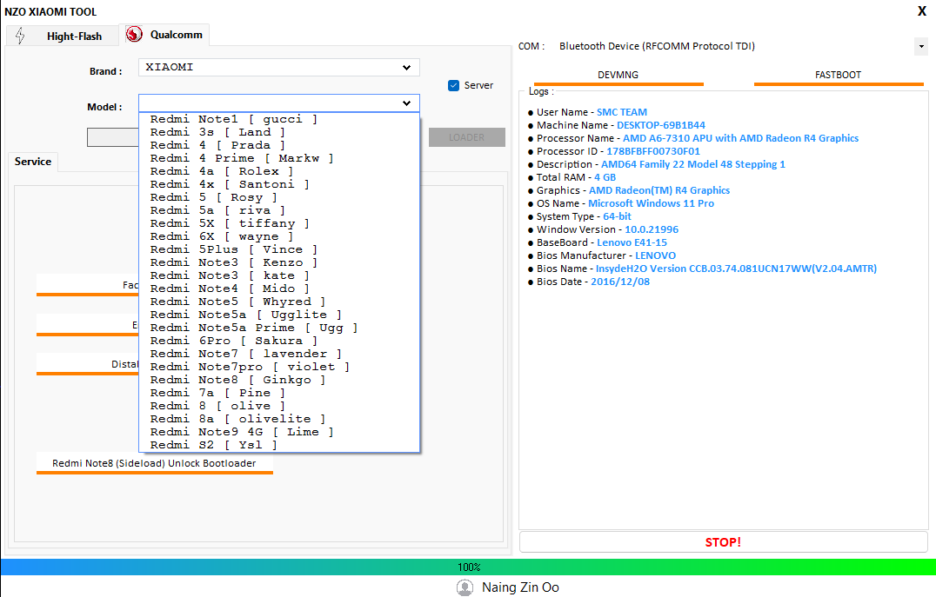Toggle the Server checkbox
This screenshot has width=936, height=597.
[x=454, y=85]
